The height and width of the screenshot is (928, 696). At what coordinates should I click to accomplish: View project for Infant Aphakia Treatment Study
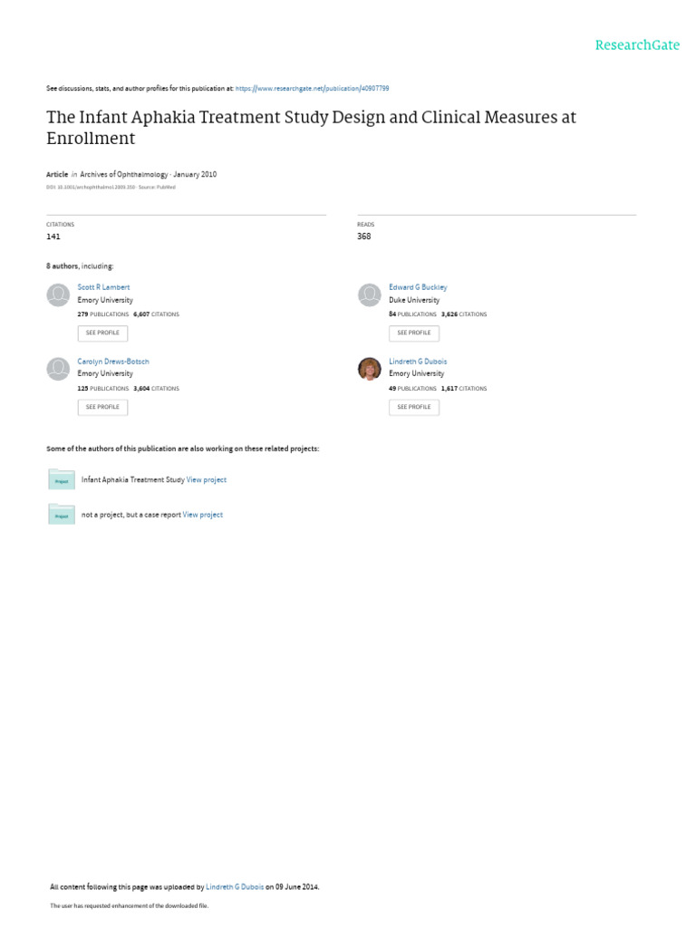pyautogui.click(x=207, y=480)
